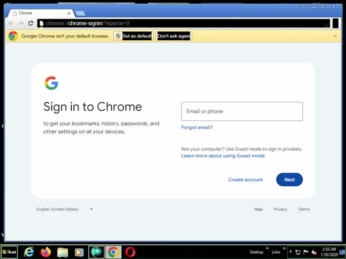This screenshot has height=259, width=346.
Task: Click the Links toolbar label
Action: tap(276, 252)
